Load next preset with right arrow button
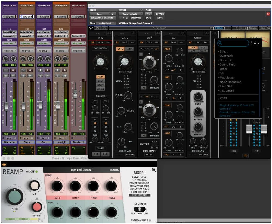Screen dimensions: 272x224 click(x=235, y=28)
